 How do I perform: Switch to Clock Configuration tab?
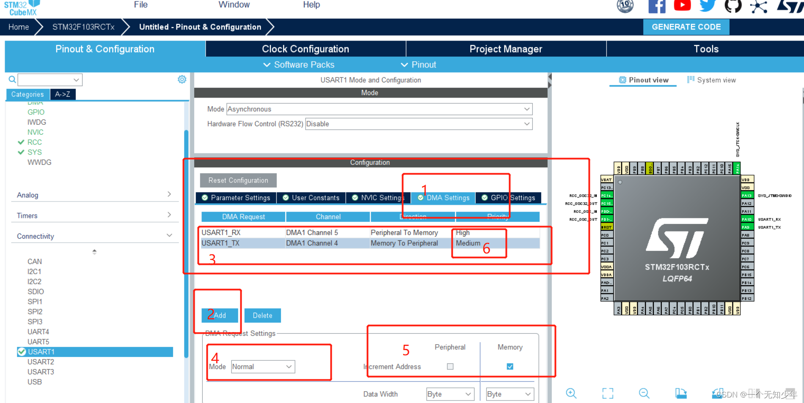tap(306, 49)
